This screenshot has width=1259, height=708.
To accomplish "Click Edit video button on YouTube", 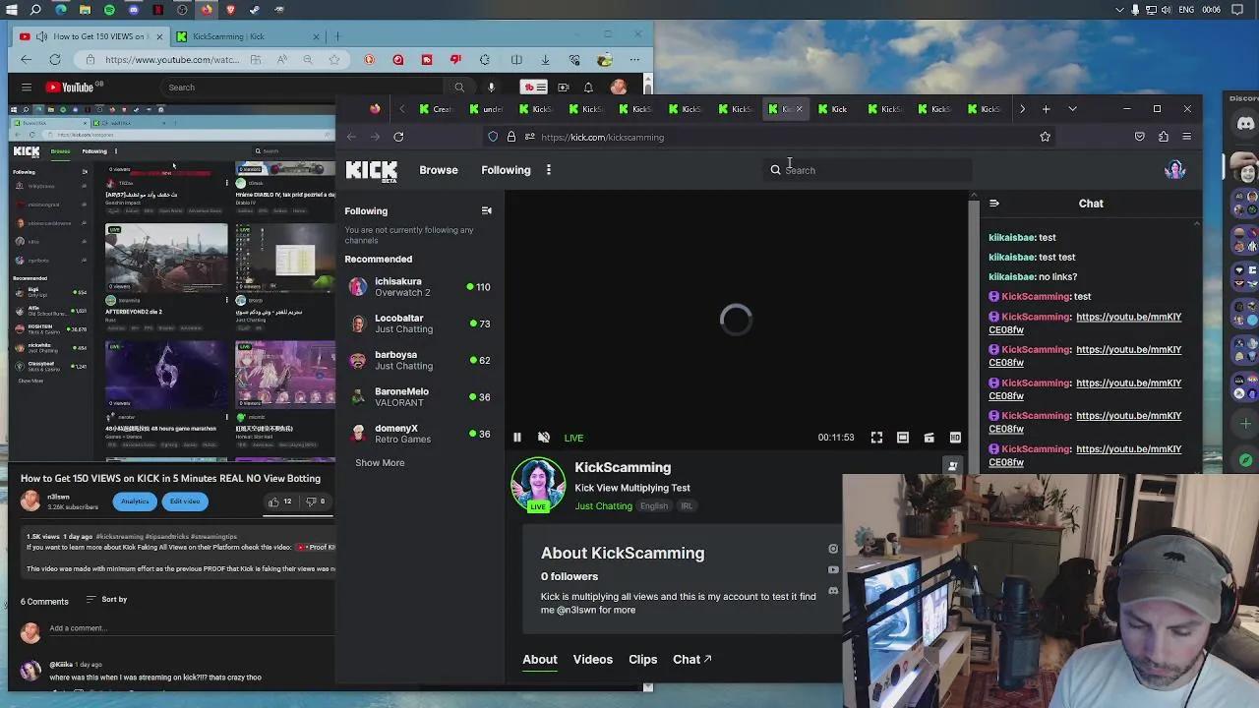I will pyautogui.click(x=184, y=501).
